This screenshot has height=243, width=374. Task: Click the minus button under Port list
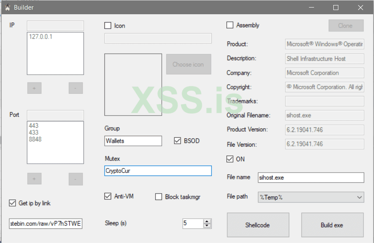click(x=75, y=179)
